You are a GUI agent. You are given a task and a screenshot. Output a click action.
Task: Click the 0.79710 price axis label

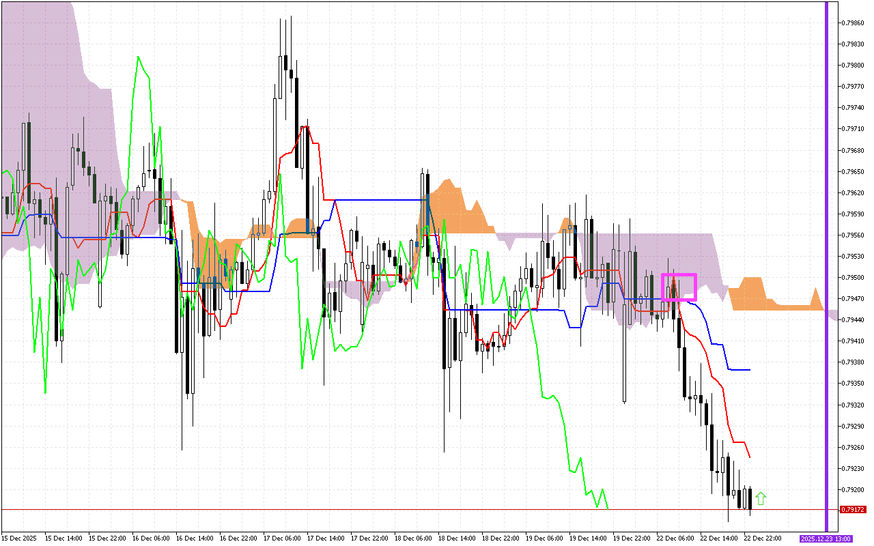pos(853,129)
